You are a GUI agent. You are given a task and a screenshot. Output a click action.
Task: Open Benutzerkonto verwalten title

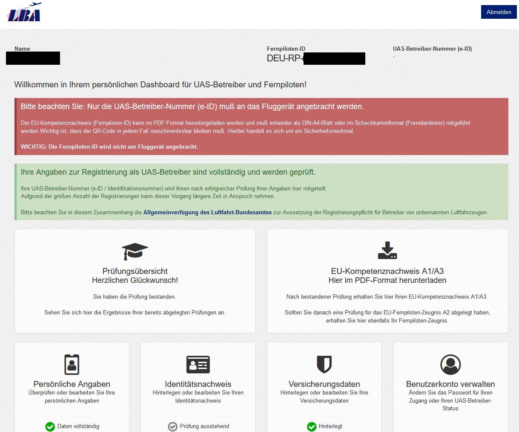[x=450, y=384]
